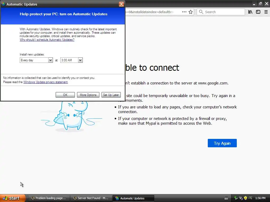The height and width of the screenshot is (202, 270).
Task: Click the 'Help protect your PC' heading
Action: click(x=64, y=14)
